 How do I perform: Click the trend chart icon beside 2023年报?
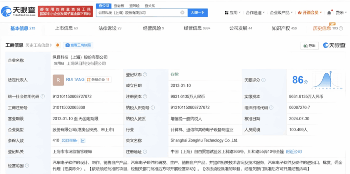pyautogui.click(x=83, y=140)
